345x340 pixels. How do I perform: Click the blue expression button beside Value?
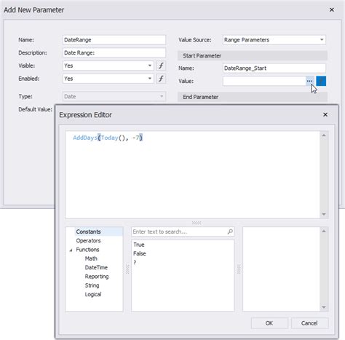[321, 81]
